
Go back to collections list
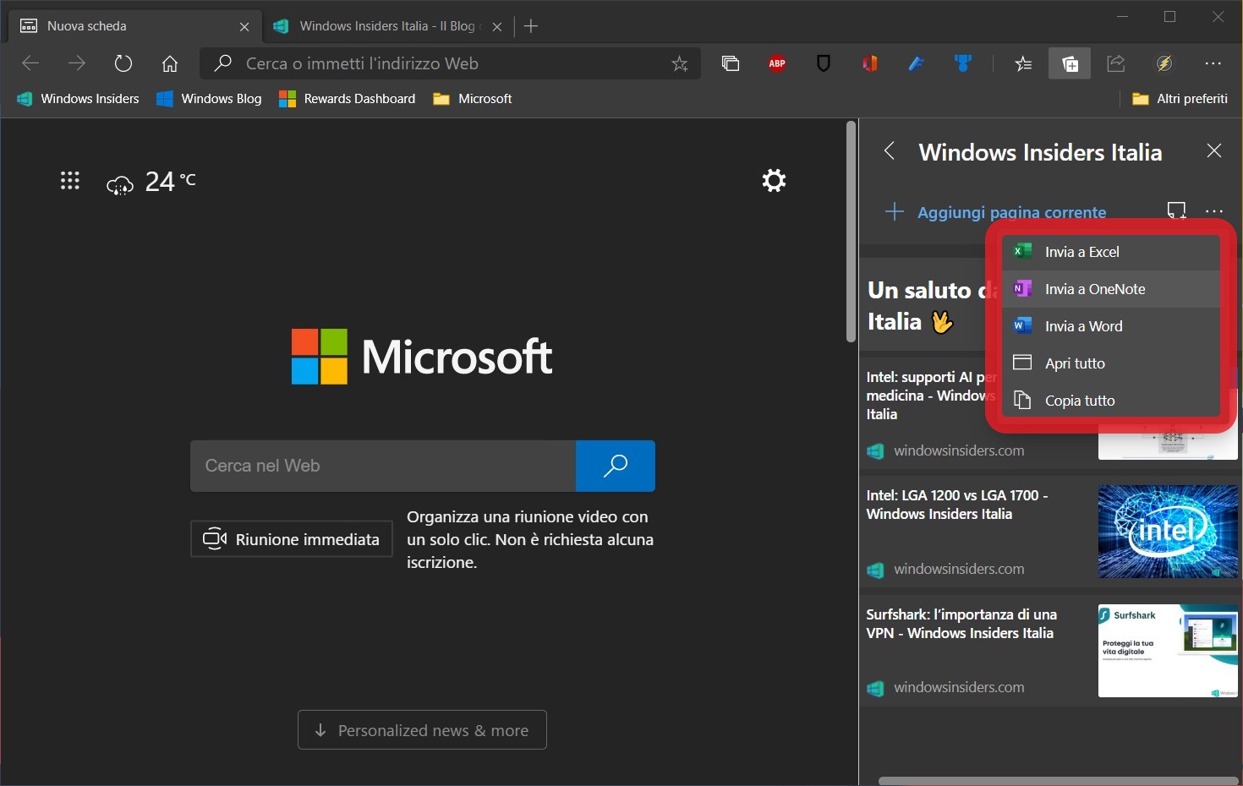tap(889, 151)
